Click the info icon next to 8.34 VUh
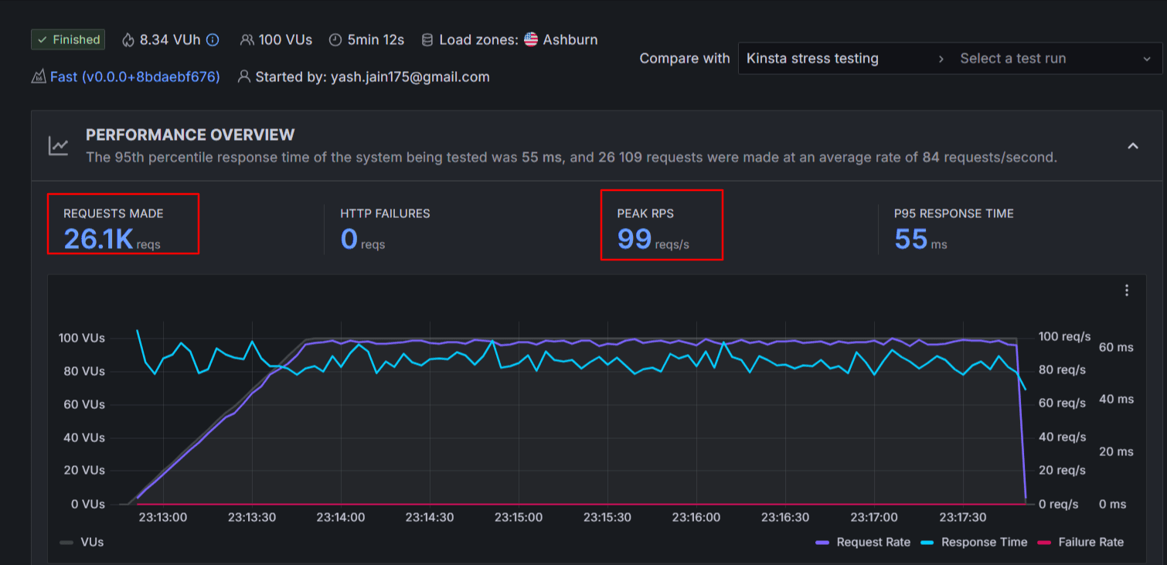 pyautogui.click(x=212, y=40)
